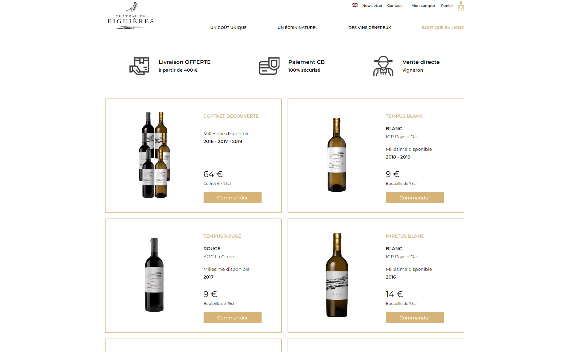Screen dimensions: 568x352
Task: View the Impetus Blanc bottle image
Action: [337, 275]
